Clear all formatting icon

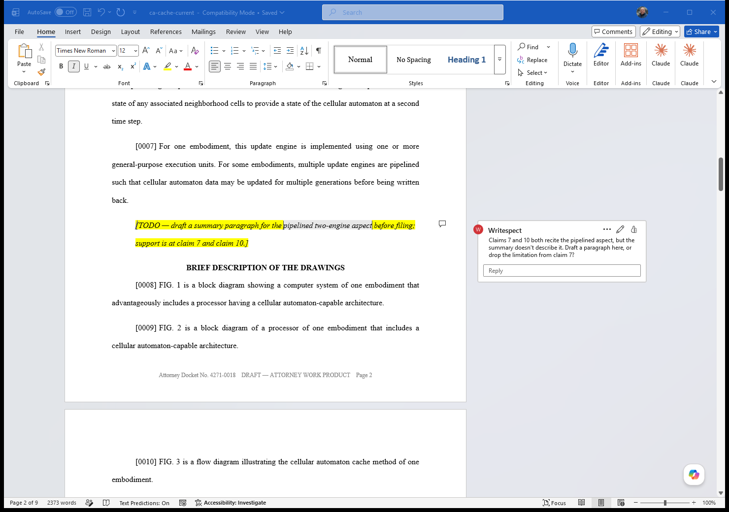point(195,51)
